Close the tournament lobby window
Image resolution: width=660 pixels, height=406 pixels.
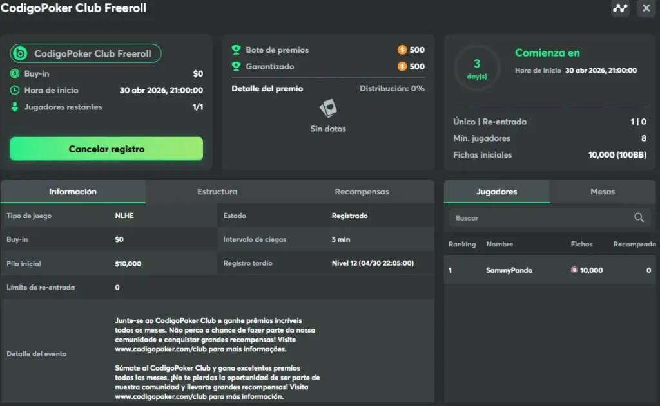click(646, 8)
